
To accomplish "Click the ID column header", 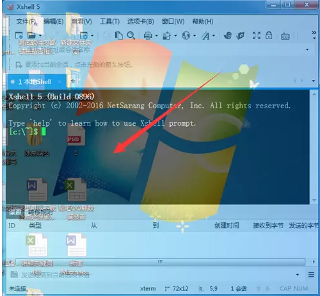I will click(12, 226).
